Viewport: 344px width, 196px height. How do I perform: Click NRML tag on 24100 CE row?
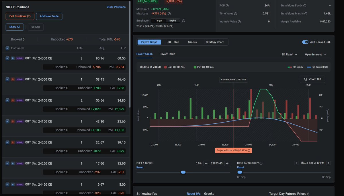(20, 100)
